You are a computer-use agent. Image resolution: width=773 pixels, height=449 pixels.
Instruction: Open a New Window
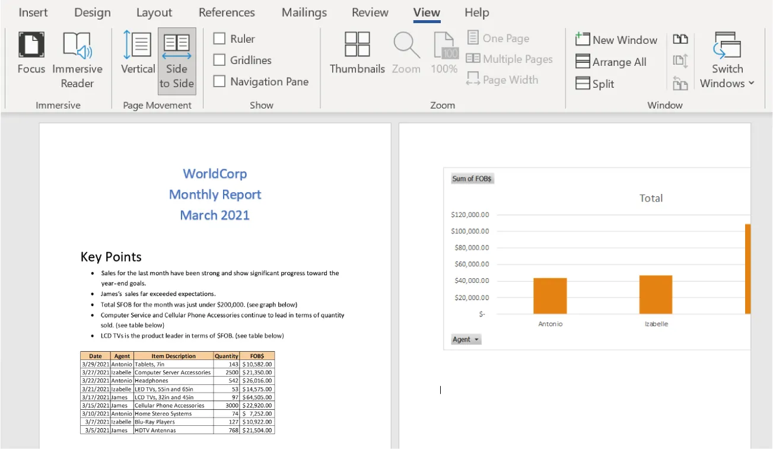(x=616, y=39)
